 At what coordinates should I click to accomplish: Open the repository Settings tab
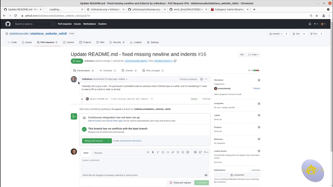(x=153, y=42)
